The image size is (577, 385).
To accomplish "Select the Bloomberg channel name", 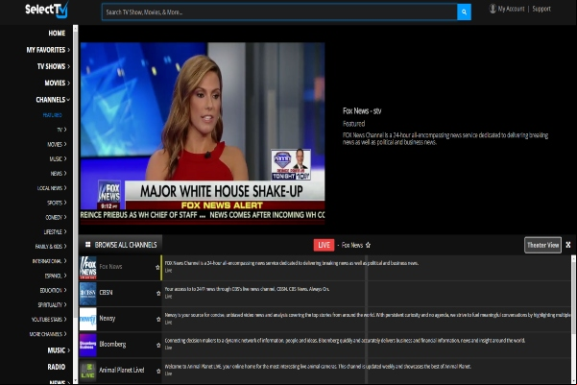I will [112, 344].
